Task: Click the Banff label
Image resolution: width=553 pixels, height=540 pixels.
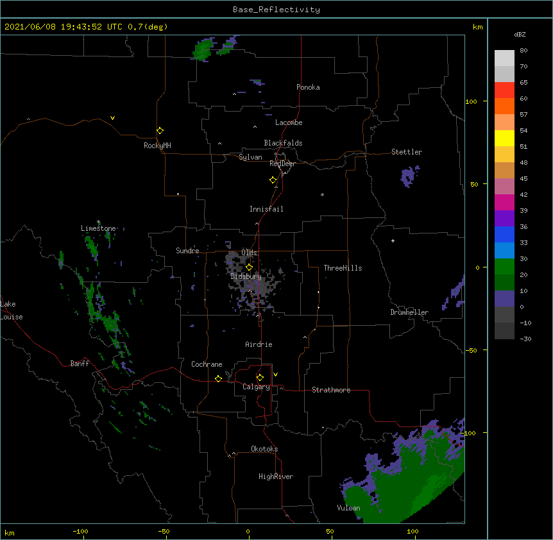Action: [80, 364]
